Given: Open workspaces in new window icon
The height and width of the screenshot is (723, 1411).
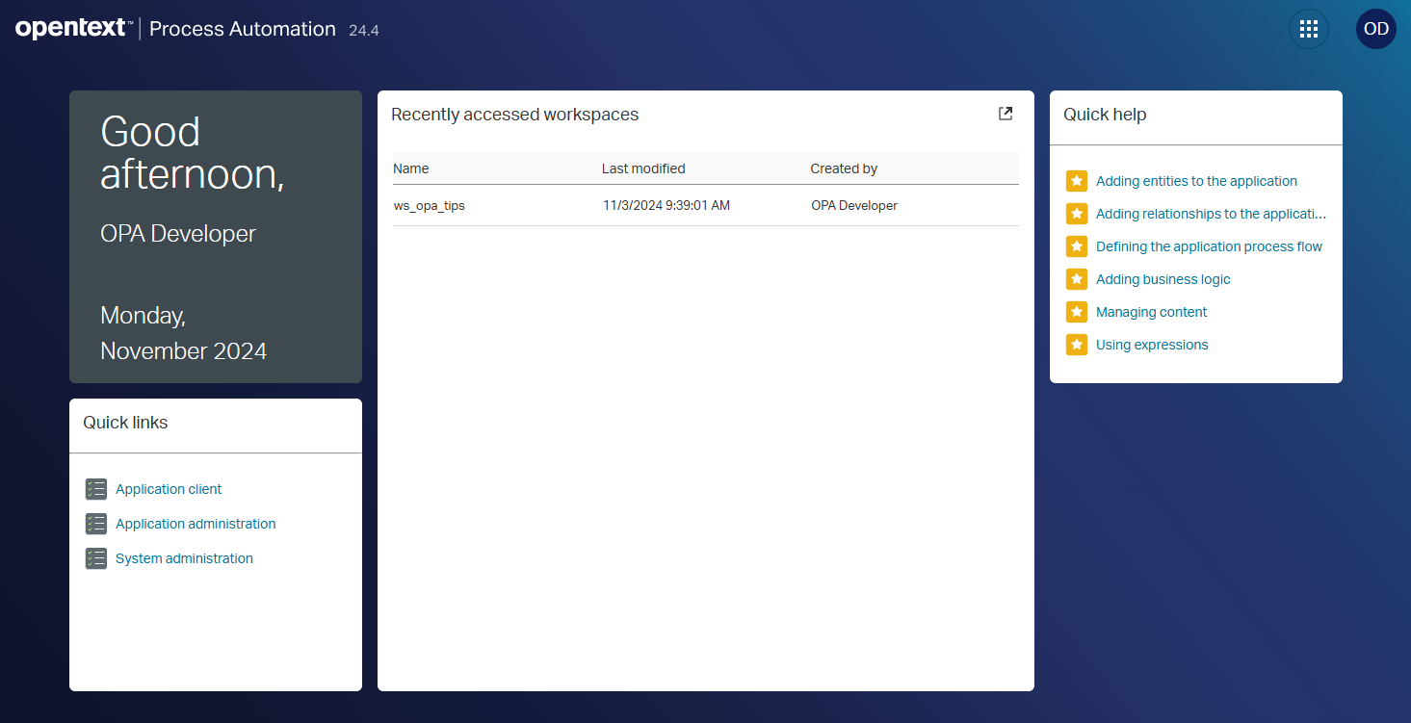Looking at the screenshot, I should point(1005,114).
